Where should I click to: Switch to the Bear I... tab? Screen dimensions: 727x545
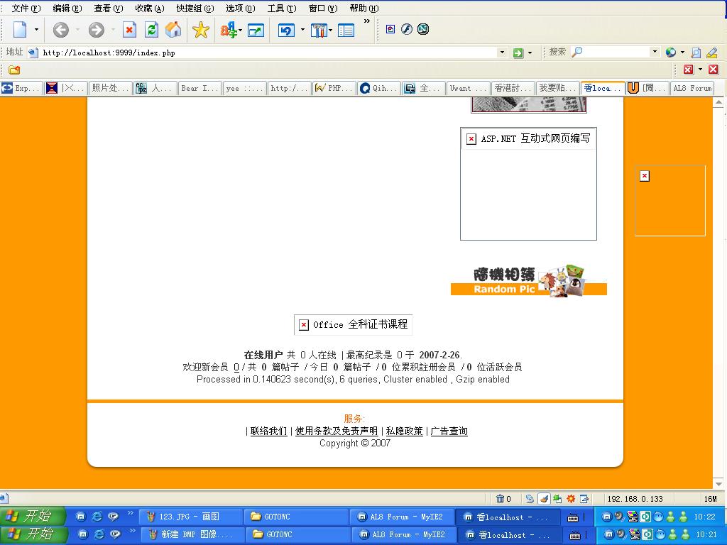click(x=199, y=88)
